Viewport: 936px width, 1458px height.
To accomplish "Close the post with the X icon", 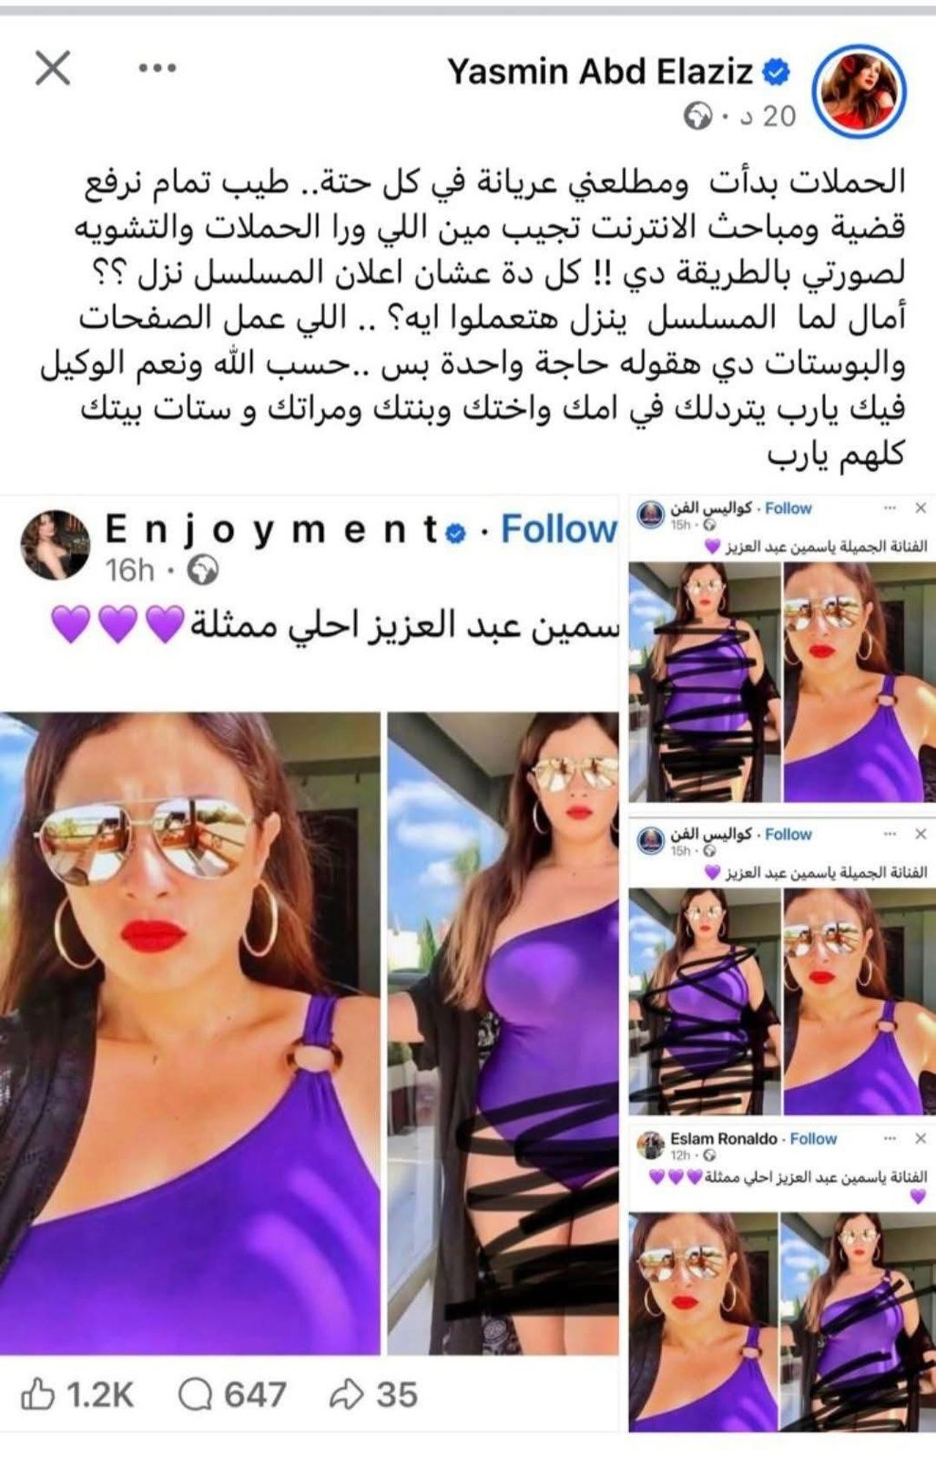I will 53,67.
